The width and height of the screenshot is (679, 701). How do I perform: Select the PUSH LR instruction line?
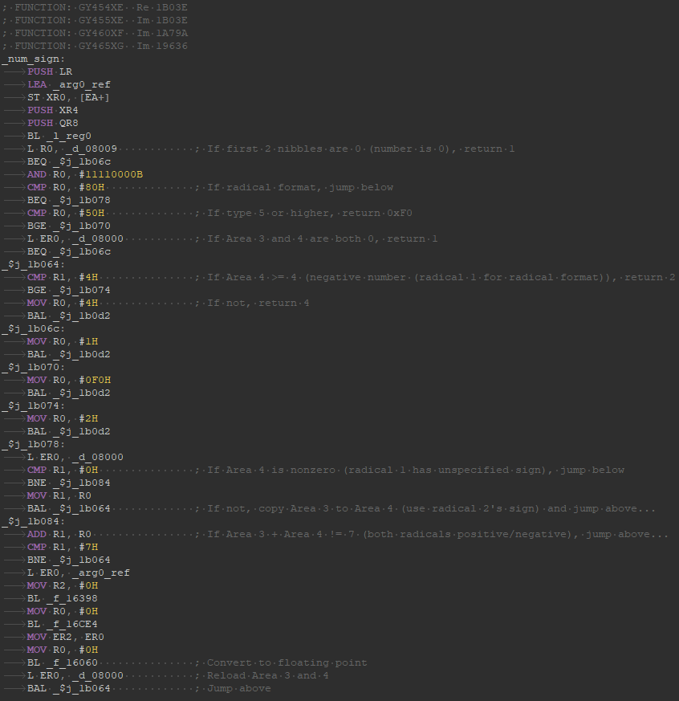[50, 71]
